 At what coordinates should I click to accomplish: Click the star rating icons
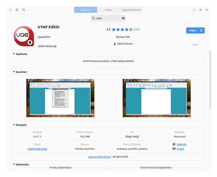[122, 29]
